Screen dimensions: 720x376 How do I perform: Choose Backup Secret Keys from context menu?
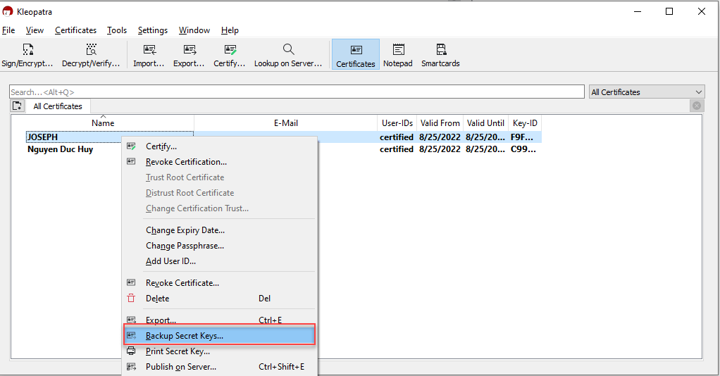pos(185,336)
